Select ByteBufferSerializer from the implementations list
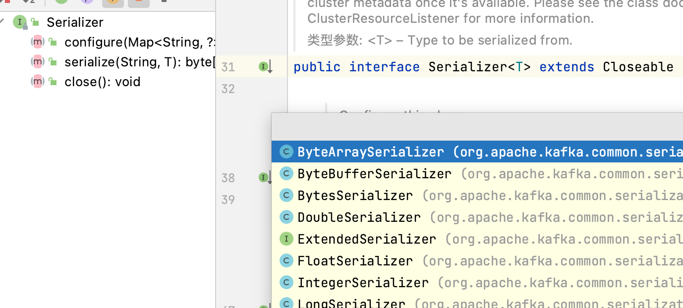The height and width of the screenshot is (308, 683). [x=374, y=174]
